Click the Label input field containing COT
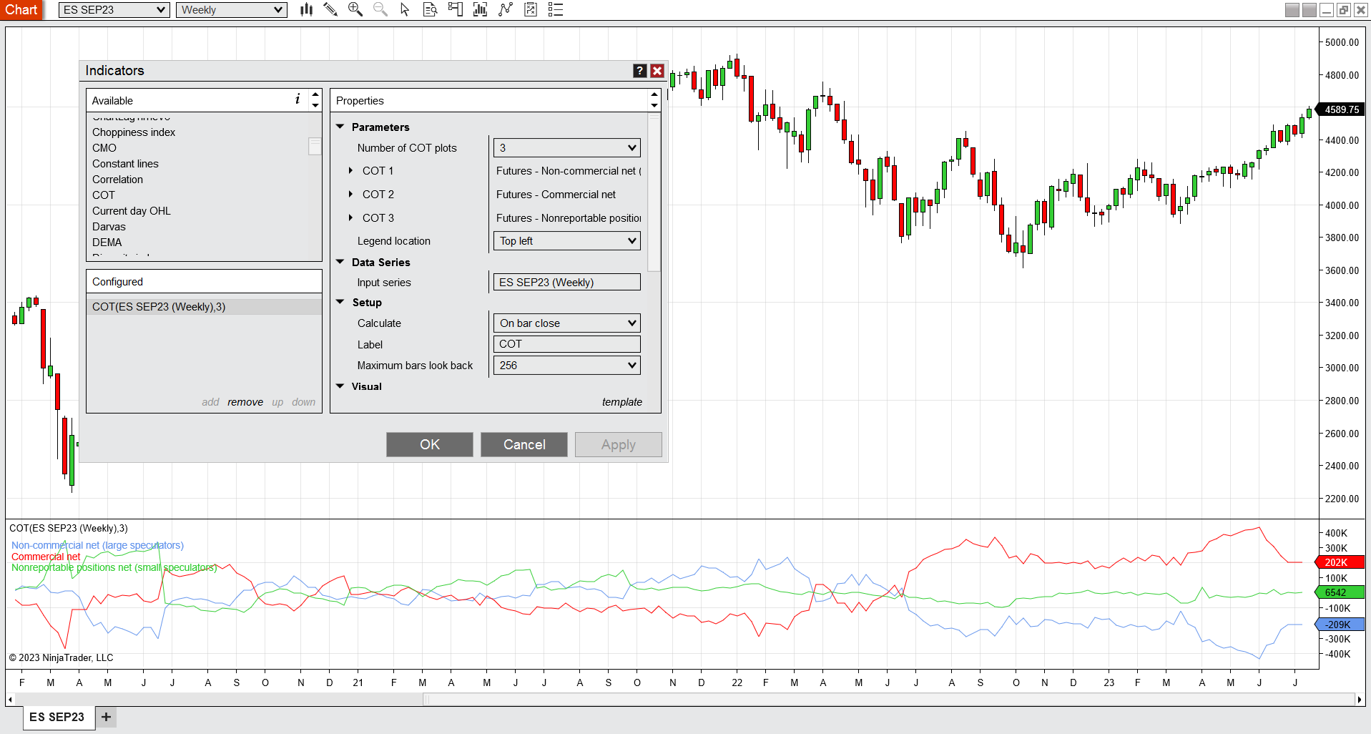1371x734 pixels. click(x=566, y=344)
